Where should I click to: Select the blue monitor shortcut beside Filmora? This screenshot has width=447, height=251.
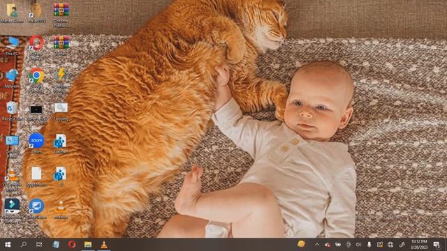point(36,206)
